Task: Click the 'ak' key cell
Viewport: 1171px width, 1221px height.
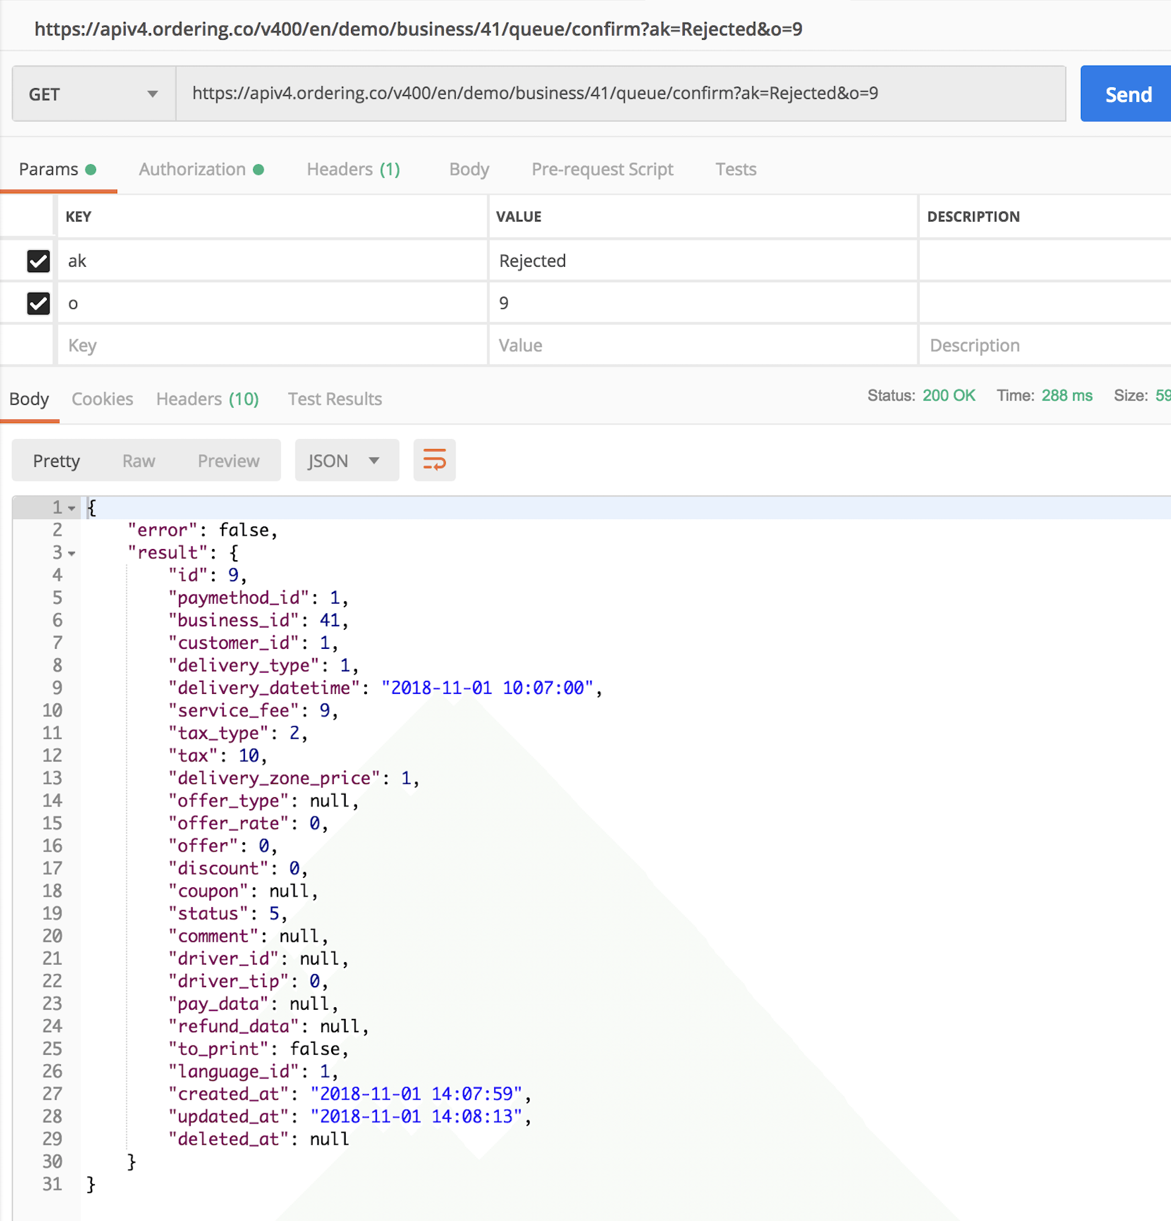Action: pyautogui.click(x=272, y=261)
